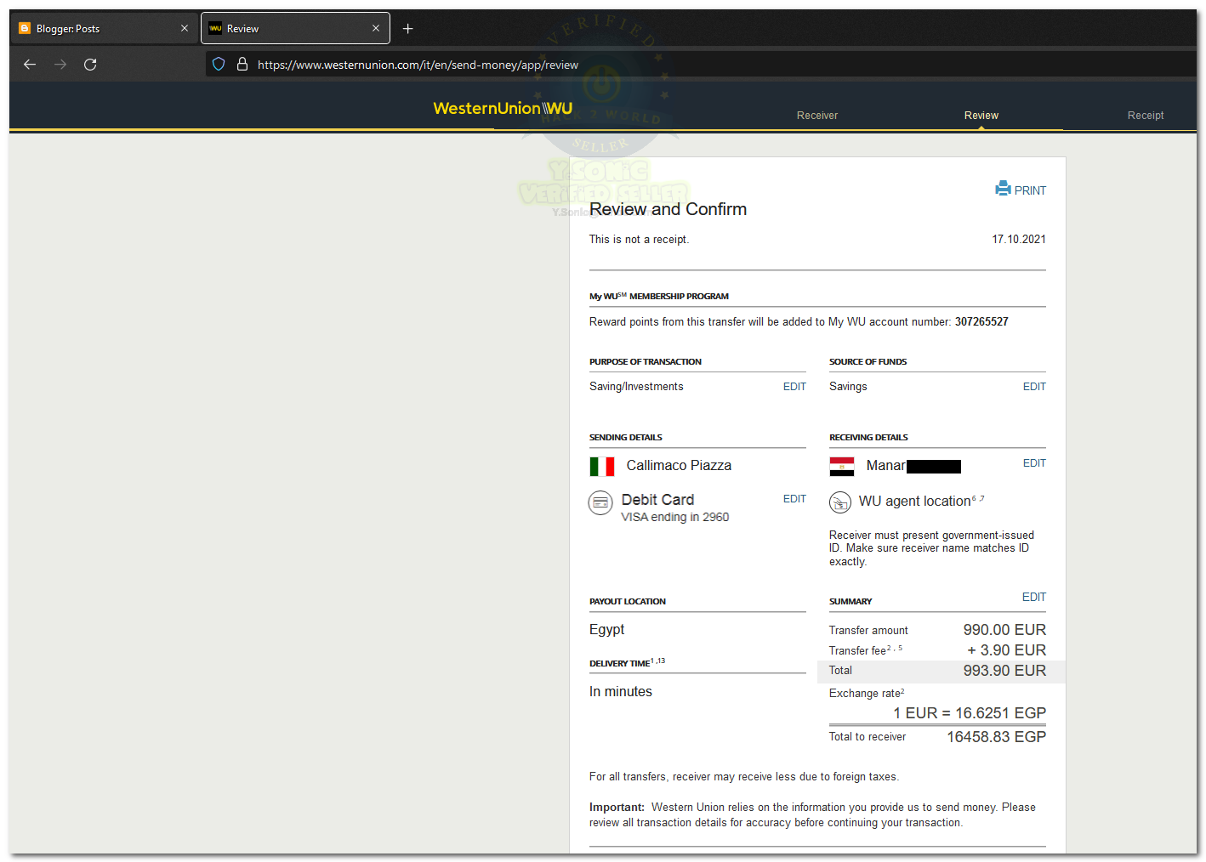The height and width of the screenshot is (862, 1206).
Task: Click the 'WU agent location' text
Action: tap(915, 502)
